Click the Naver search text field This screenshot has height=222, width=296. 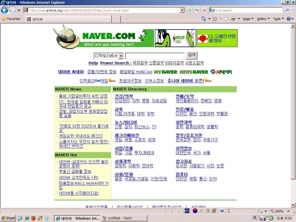pos(155,56)
